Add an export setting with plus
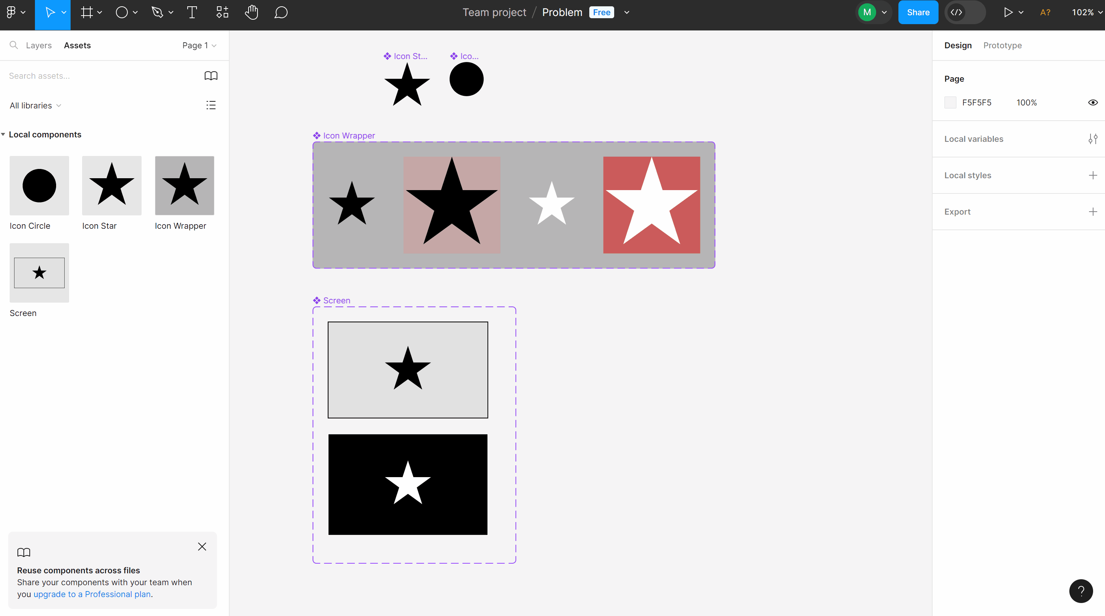Image resolution: width=1105 pixels, height=616 pixels. pos(1093,212)
